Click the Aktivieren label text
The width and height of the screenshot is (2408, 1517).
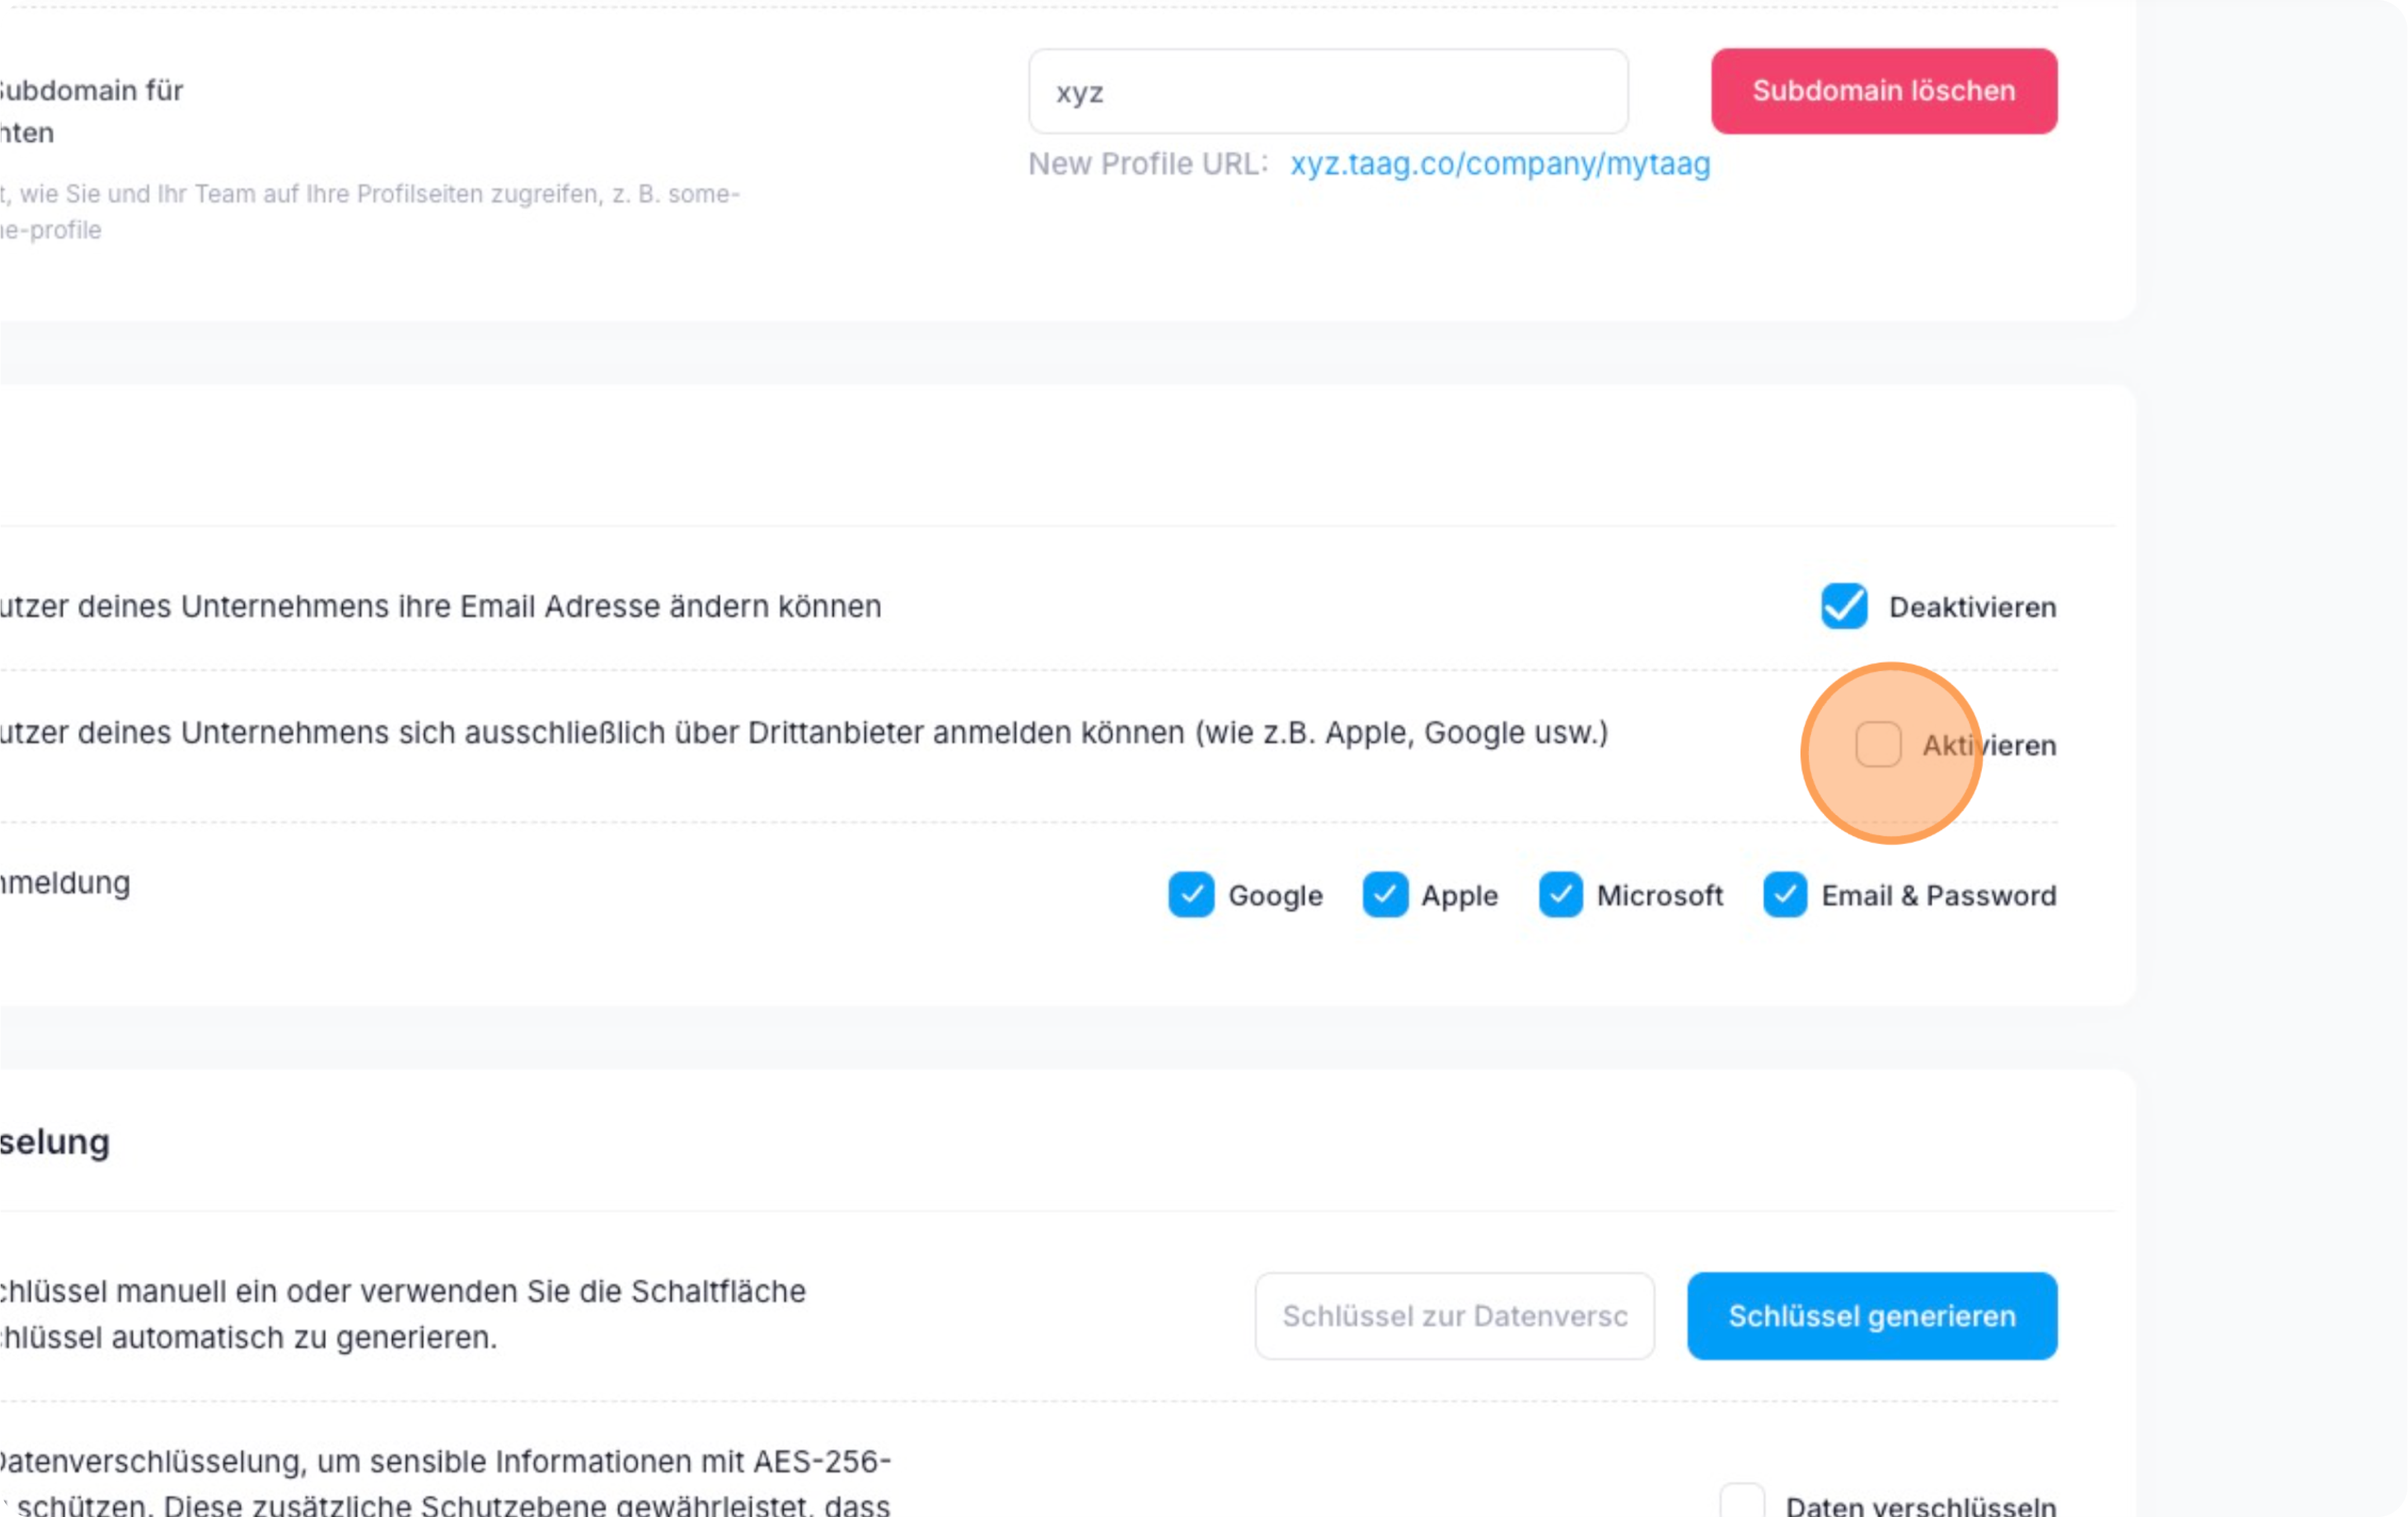[1989, 746]
